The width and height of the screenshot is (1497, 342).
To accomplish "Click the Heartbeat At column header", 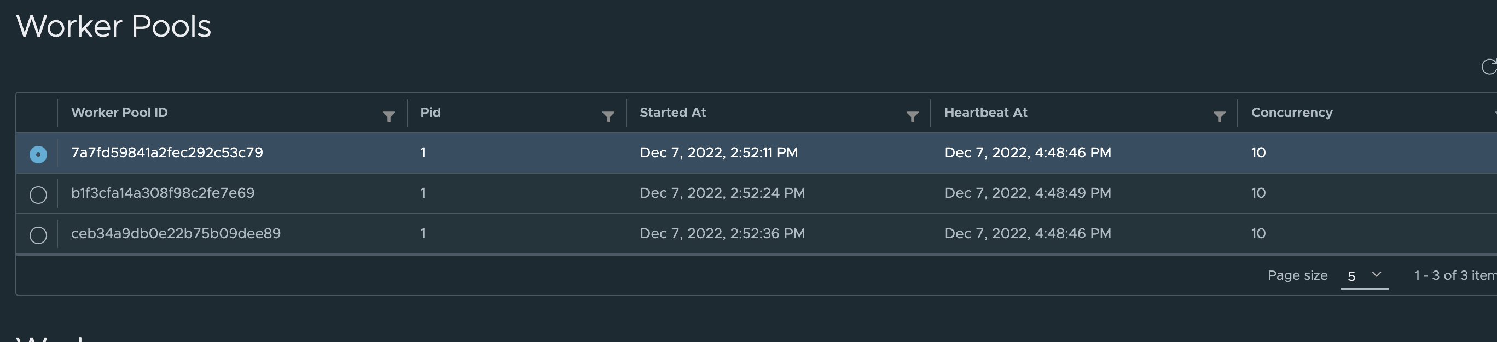I will [x=986, y=112].
